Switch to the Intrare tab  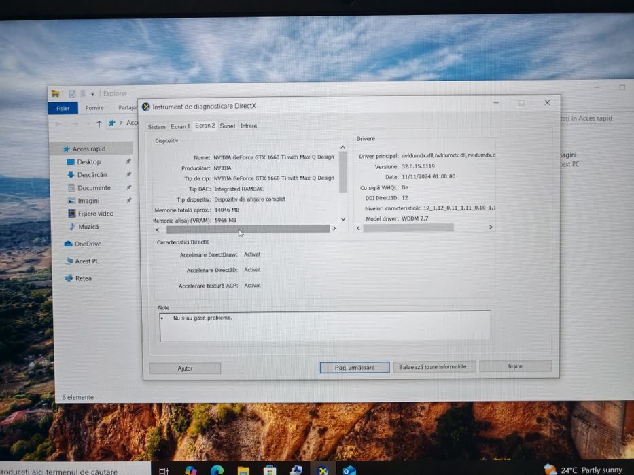pos(249,126)
